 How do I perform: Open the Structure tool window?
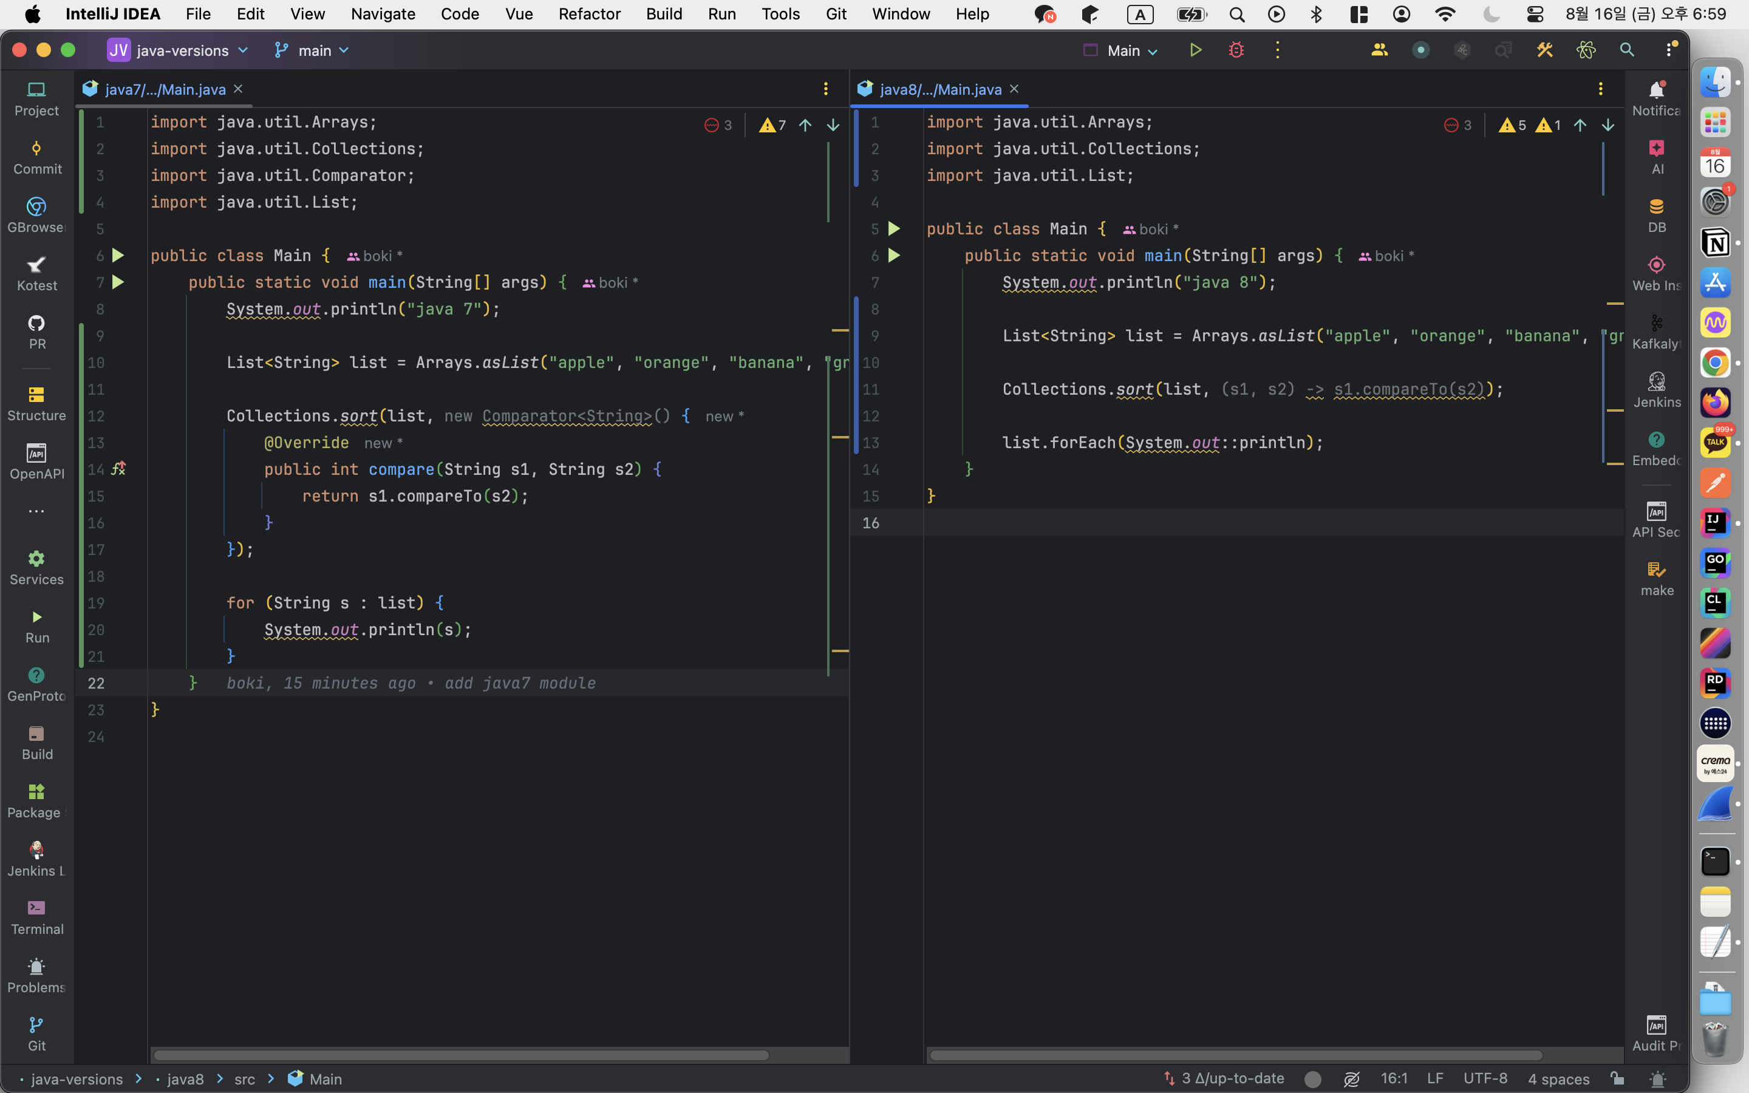[x=37, y=403]
